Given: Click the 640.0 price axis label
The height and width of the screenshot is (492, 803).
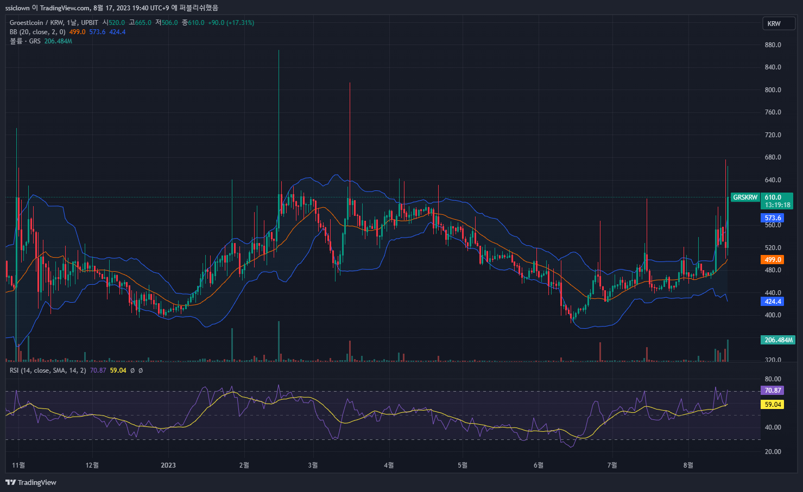Looking at the screenshot, I should 773,180.
